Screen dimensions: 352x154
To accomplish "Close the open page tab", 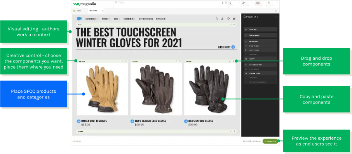I will pyautogui.click(x=103, y=10).
